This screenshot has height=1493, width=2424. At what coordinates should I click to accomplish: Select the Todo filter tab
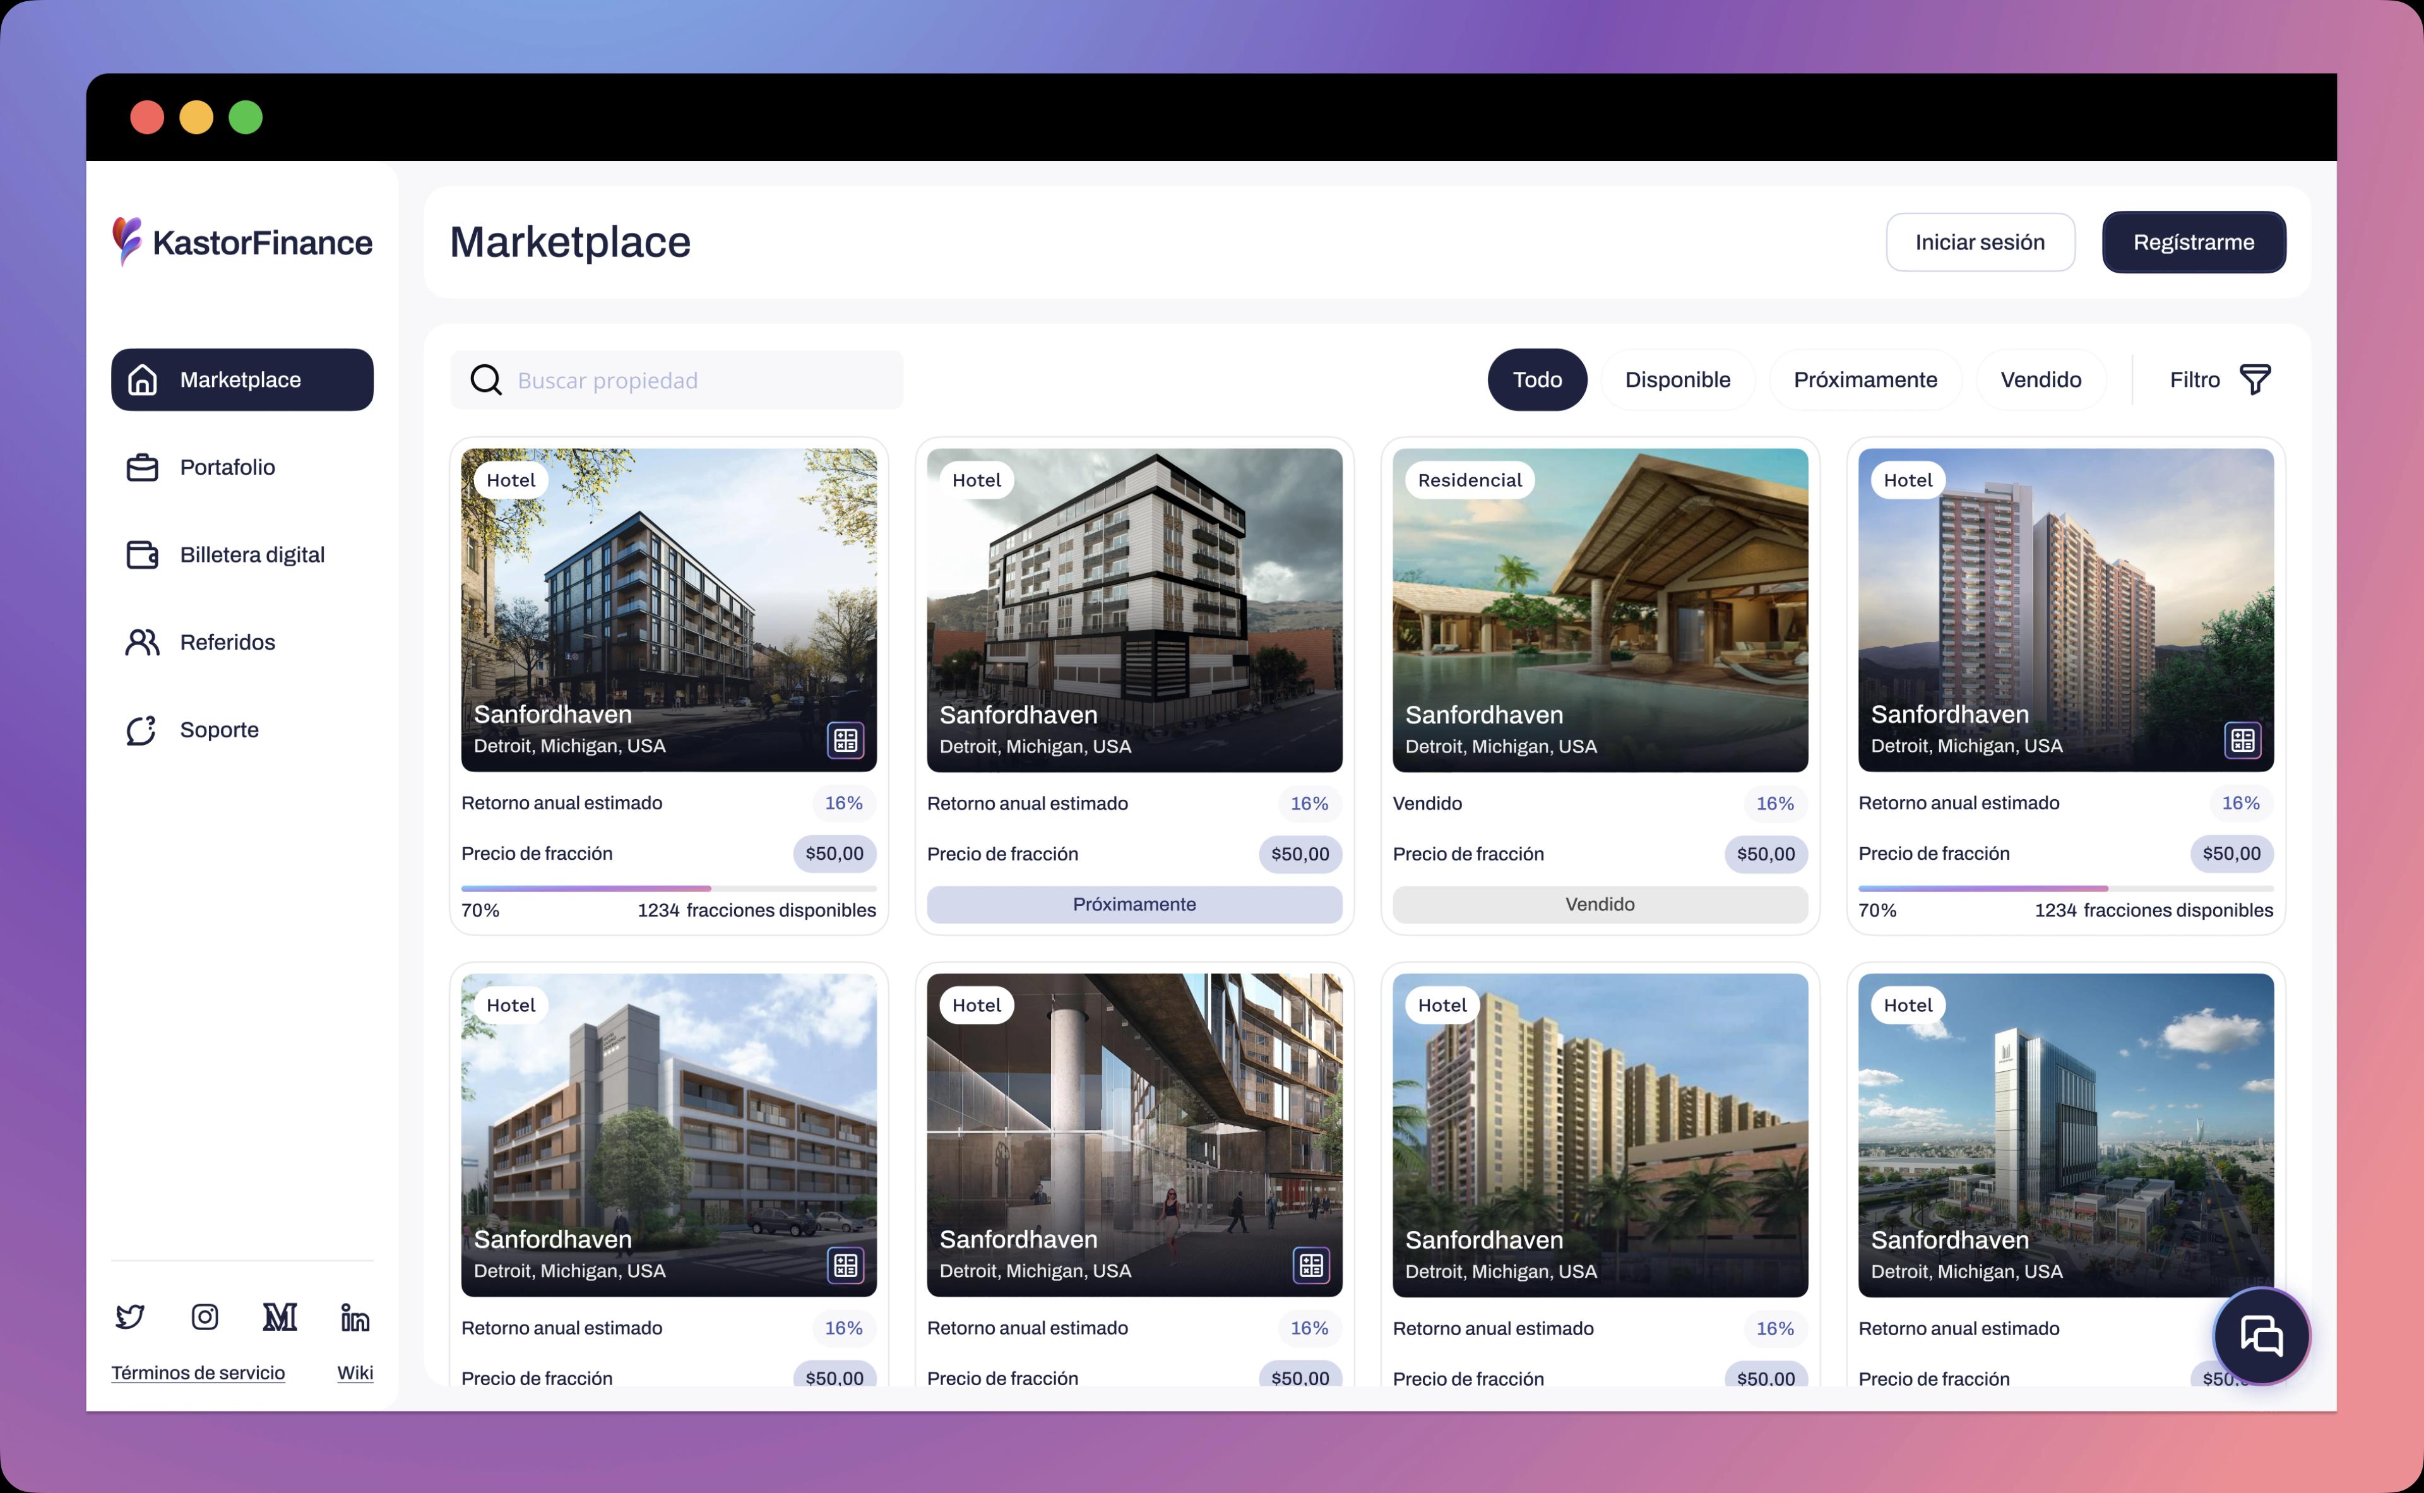[x=1537, y=379]
